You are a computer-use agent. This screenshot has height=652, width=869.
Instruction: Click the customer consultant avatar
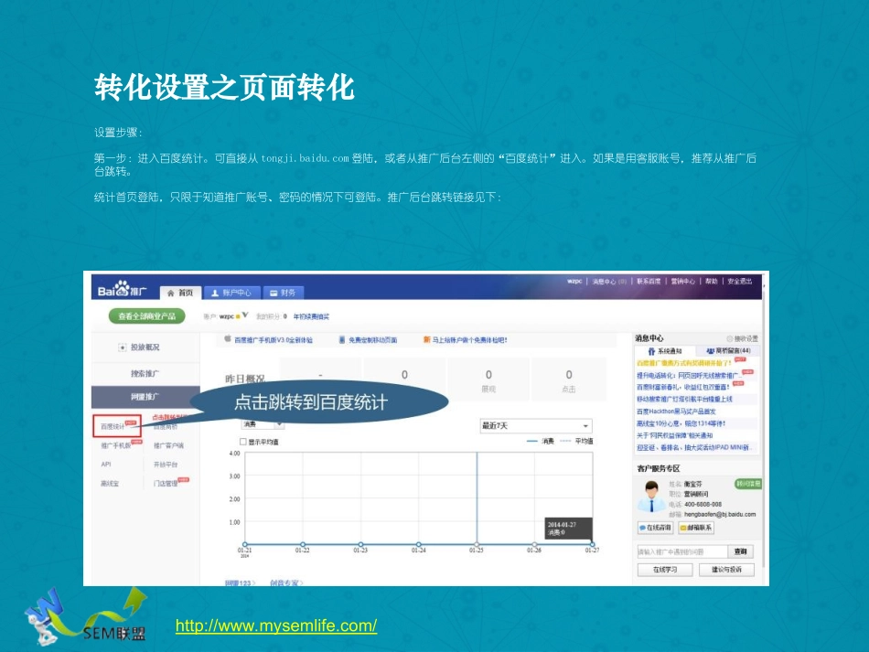[x=651, y=497]
